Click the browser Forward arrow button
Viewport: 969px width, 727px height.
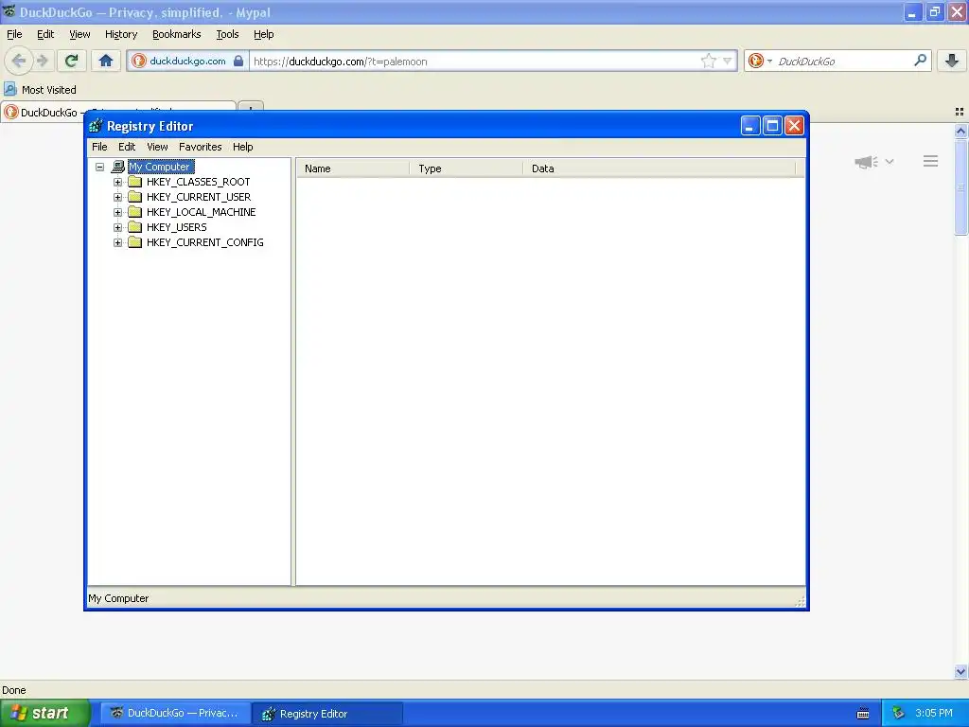(42, 61)
